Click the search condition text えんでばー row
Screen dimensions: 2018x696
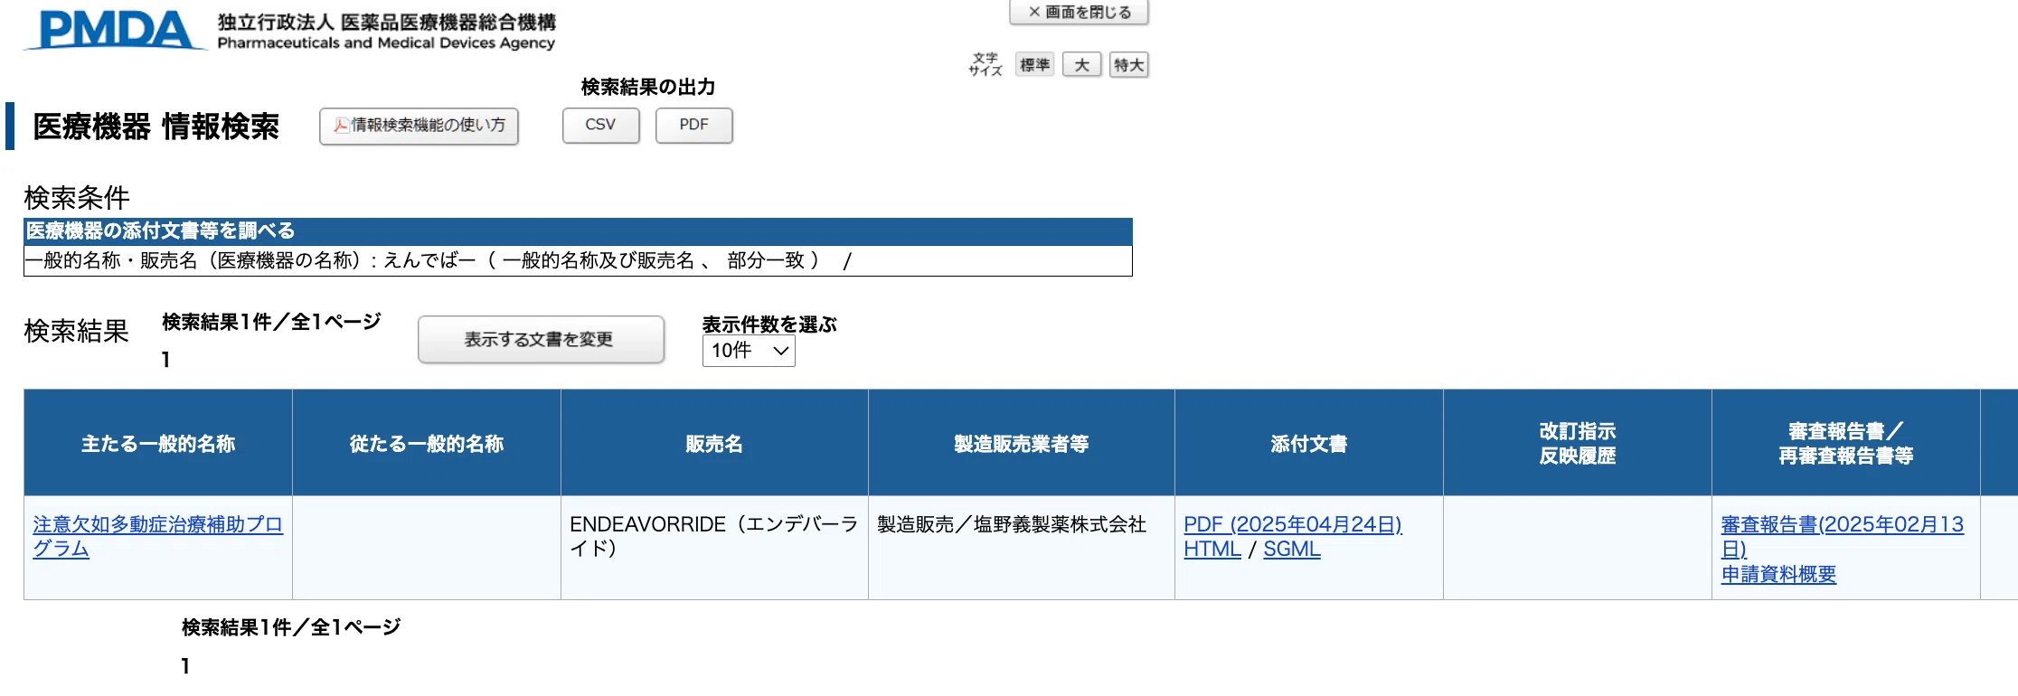(578, 260)
